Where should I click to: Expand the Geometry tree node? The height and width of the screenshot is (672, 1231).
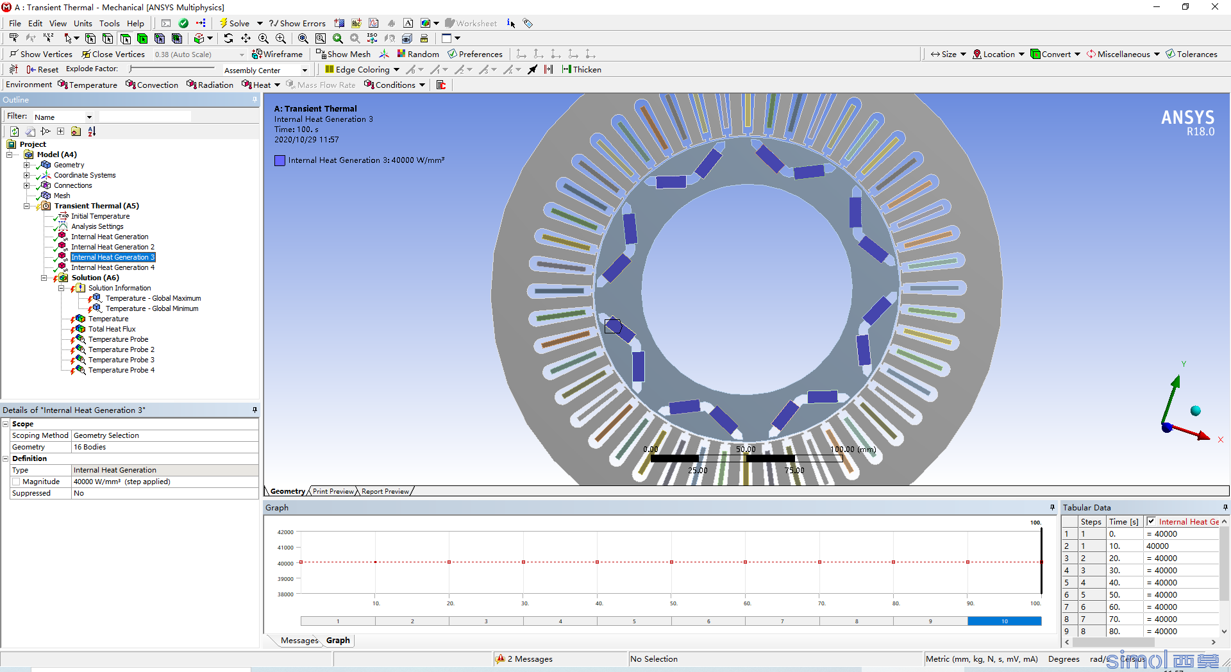pos(26,165)
